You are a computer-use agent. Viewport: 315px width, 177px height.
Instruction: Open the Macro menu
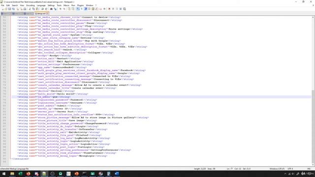click(x=66, y=5)
